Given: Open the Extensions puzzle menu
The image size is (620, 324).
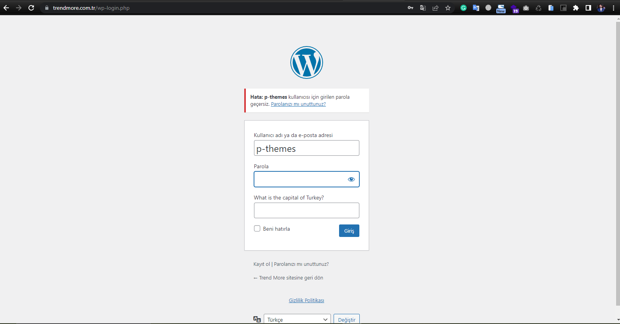Looking at the screenshot, I should [576, 8].
